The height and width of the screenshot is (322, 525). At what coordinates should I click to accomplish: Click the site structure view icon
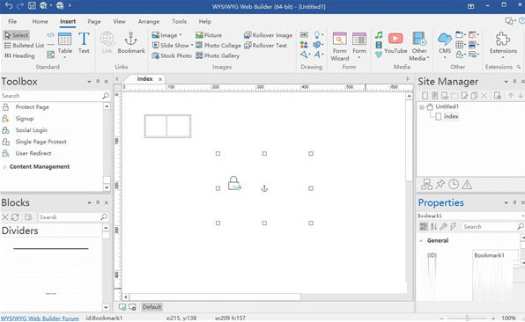[426, 184]
